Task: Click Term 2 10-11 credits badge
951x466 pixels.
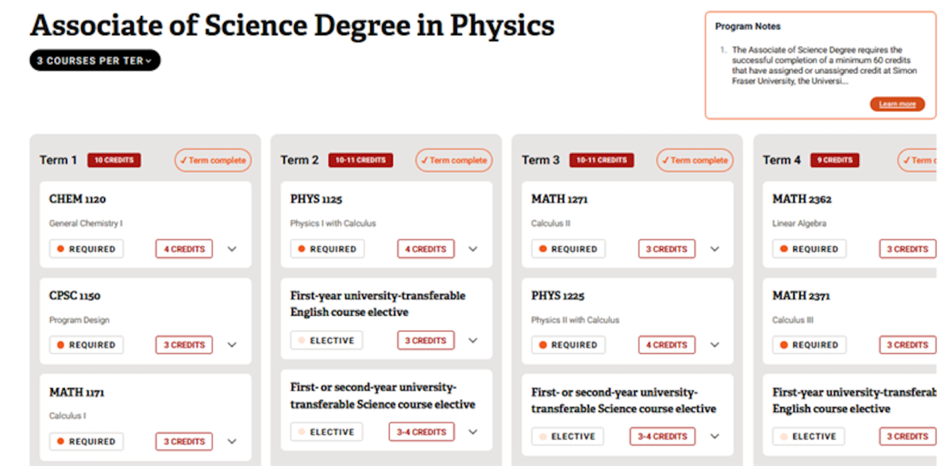Action: click(x=360, y=160)
